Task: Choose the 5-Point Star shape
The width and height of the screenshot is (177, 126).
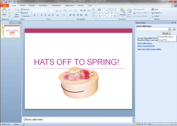Action: (x=115, y=16)
